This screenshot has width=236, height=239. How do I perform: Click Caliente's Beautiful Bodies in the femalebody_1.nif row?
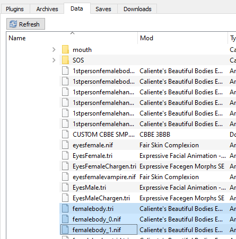point(181,230)
